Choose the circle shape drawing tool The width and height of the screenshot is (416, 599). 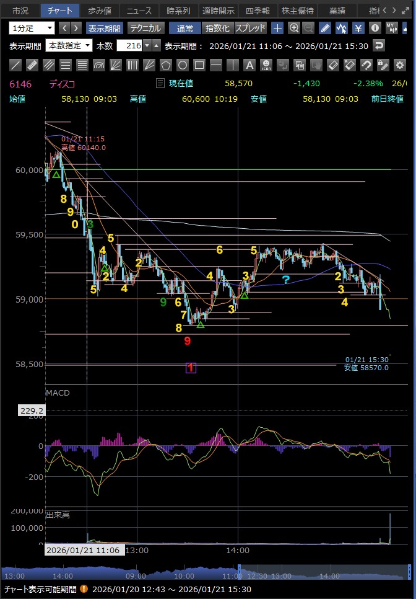(x=182, y=65)
